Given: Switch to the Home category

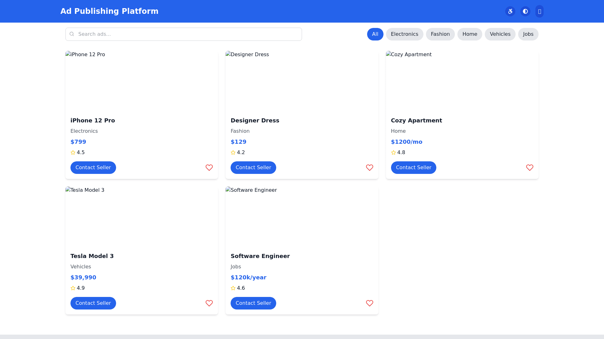Looking at the screenshot, I should 469,34.
